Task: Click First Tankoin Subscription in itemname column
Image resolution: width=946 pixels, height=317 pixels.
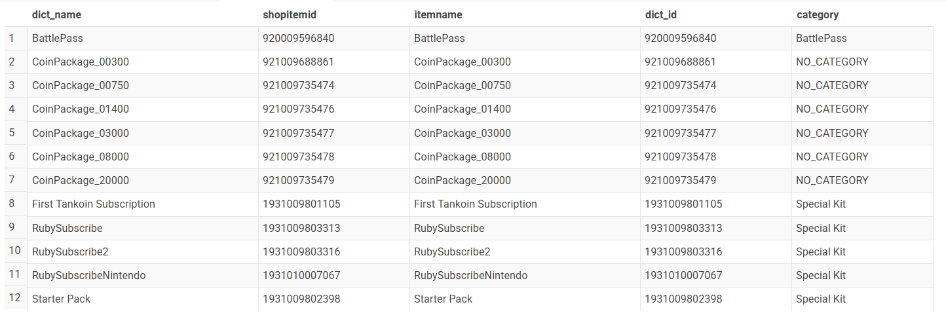Action: point(475,204)
